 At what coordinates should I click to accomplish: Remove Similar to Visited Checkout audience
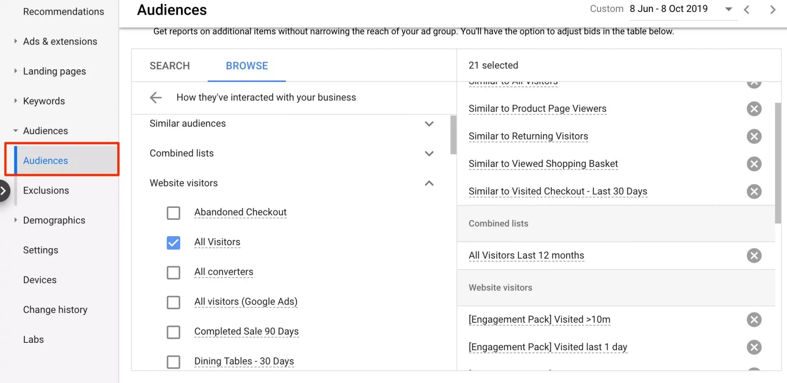[x=754, y=191]
